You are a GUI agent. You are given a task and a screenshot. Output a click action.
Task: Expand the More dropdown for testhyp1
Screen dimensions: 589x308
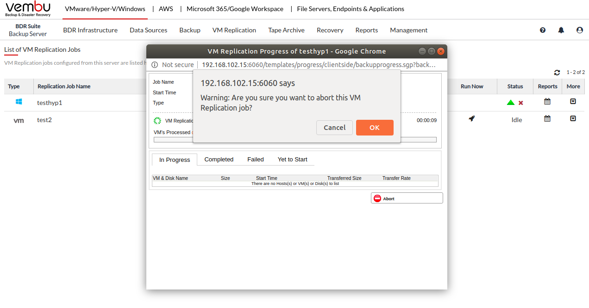point(573,102)
